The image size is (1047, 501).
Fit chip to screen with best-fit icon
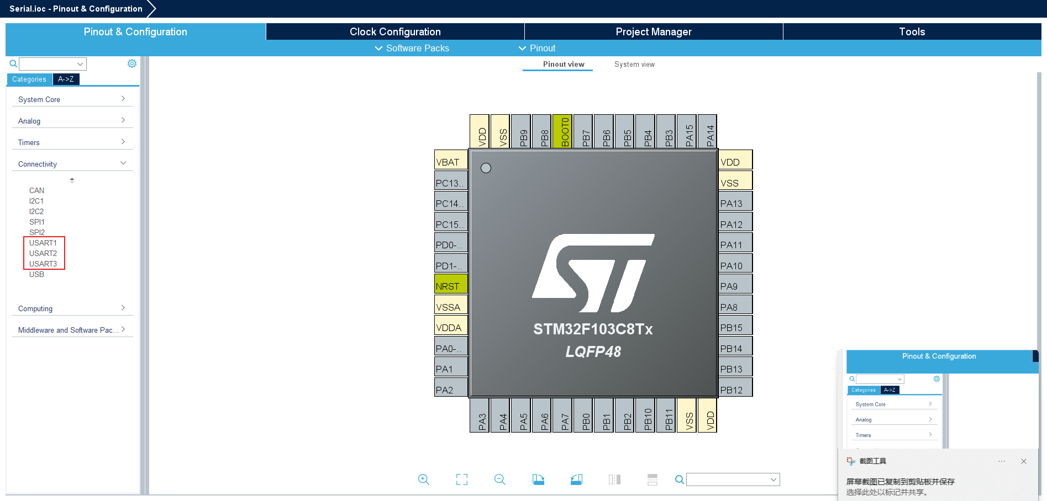click(462, 479)
